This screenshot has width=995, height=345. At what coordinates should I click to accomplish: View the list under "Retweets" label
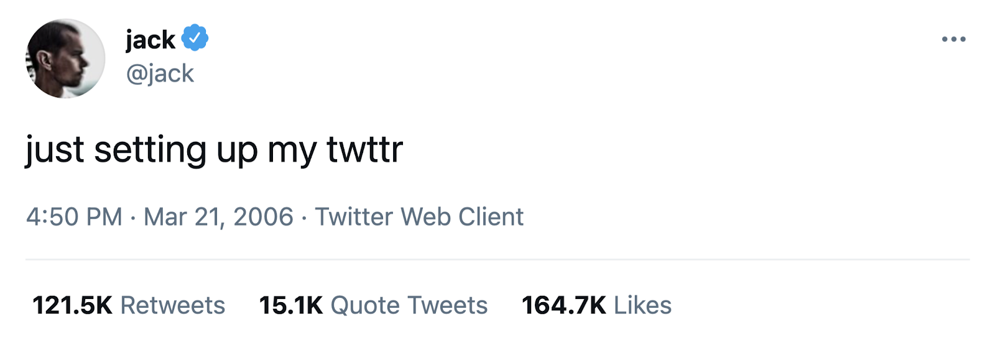[x=172, y=305]
